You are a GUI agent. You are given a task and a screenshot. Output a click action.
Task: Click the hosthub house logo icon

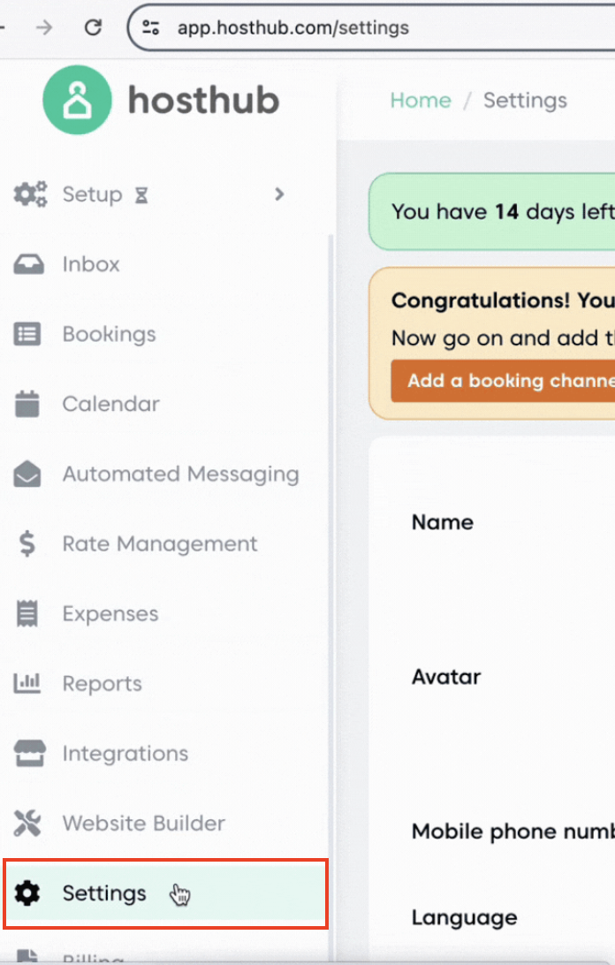tap(78, 101)
